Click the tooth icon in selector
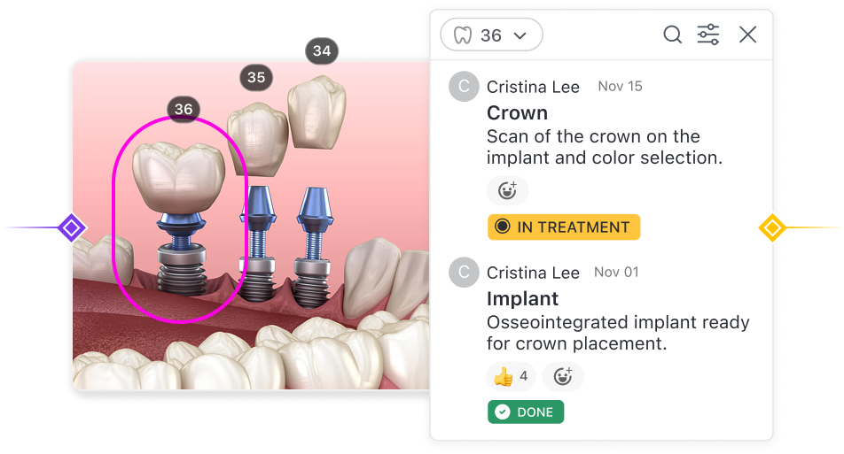This screenshot has width=844, height=454. [x=463, y=35]
